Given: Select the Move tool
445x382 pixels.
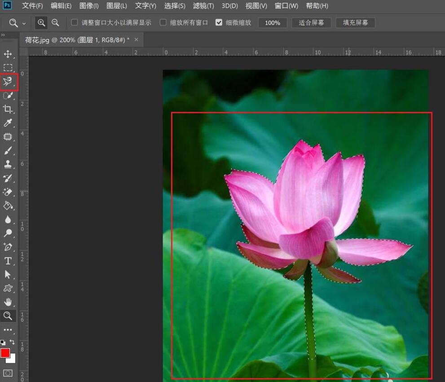Looking at the screenshot, I should tap(8, 53).
